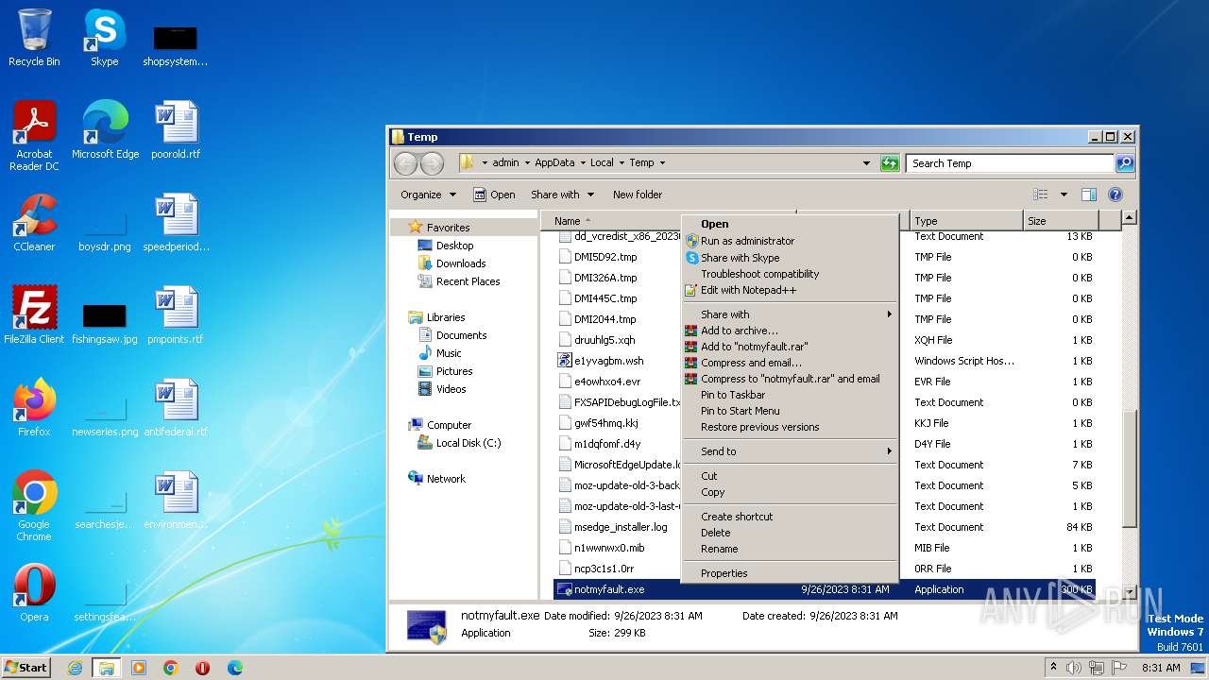Expand address bar history dropdown
This screenshot has height=680, width=1209.
[866, 163]
